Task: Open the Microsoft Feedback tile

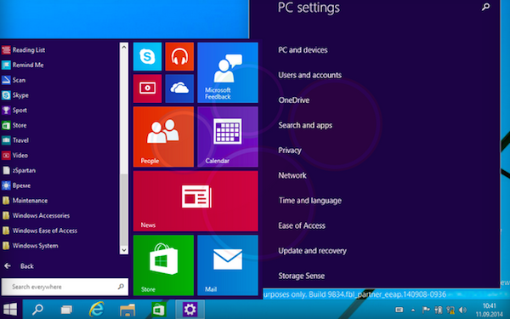Action: click(x=228, y=72)
